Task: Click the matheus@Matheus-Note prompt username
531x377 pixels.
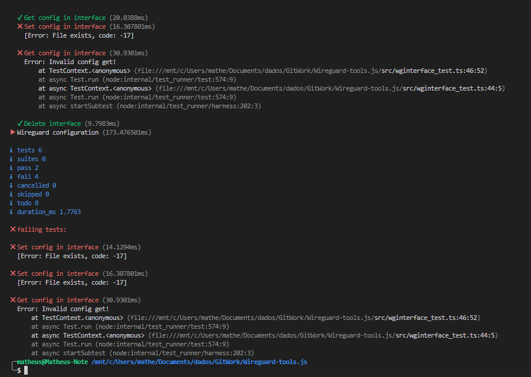Action: point(52,362)
